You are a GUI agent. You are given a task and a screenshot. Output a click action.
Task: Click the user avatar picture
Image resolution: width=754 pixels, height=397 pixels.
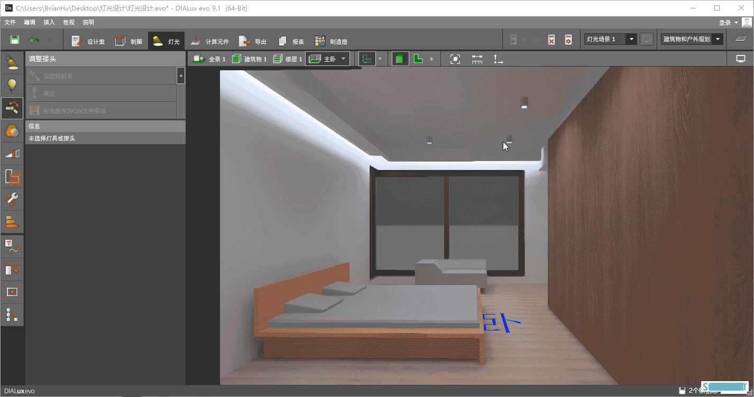[746, 22]
